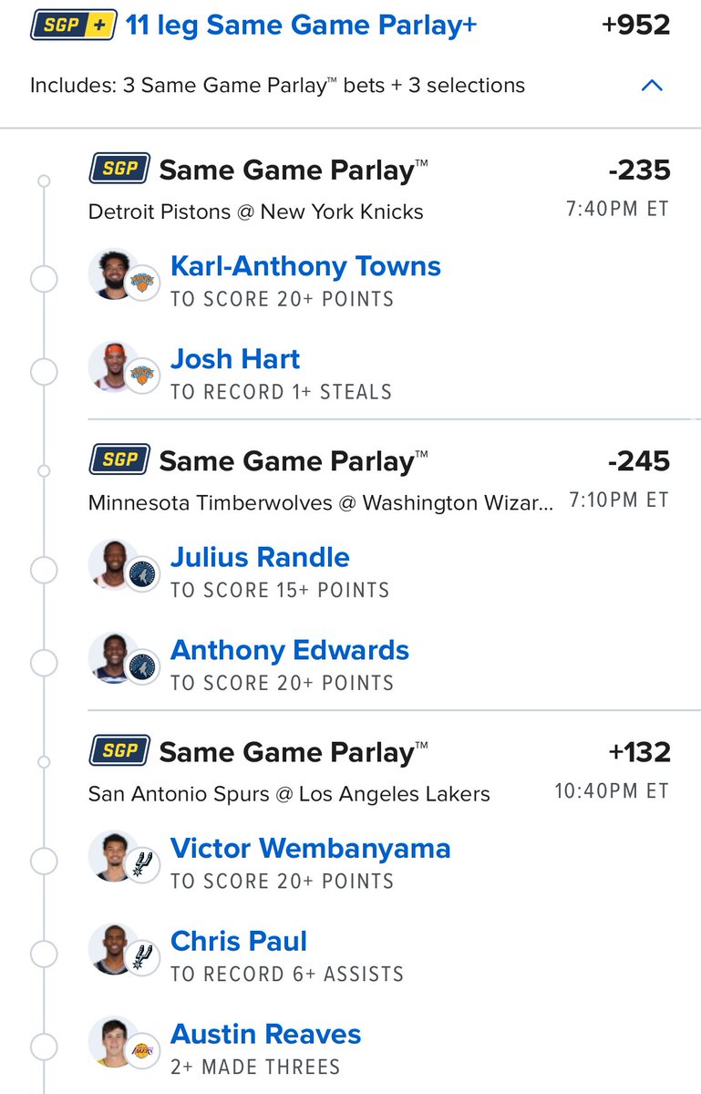Viewport: 701px width, 1094px height.
Task: Click the SGP+ badge icon at top
Action: (x=73, y=26)
